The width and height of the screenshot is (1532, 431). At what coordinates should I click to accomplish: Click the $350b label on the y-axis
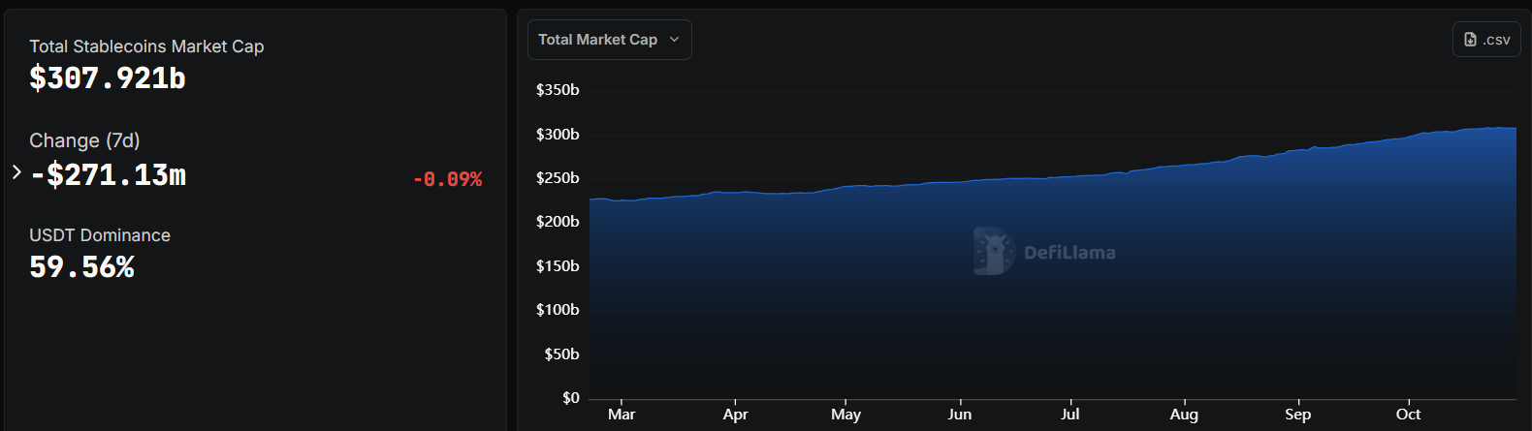tap(558, 90)
